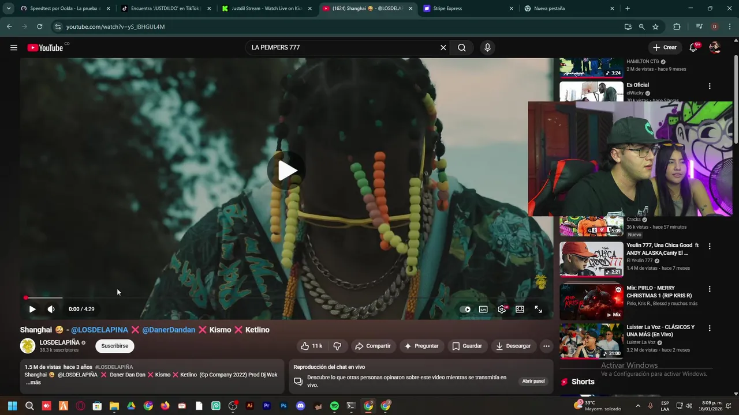The height and width of the screenshot is (415, 739).
Task: Expand the description with ...más
Action: [x=33, y=382]
